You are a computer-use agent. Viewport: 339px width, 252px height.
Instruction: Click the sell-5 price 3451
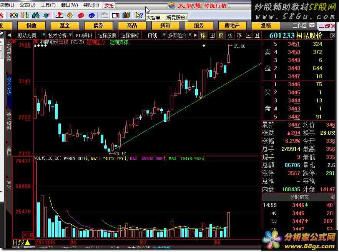pyautogui.click(x=294, y=44)
